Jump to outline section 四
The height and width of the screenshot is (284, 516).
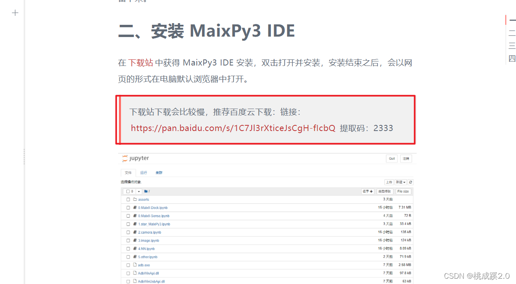coord(512,58)
